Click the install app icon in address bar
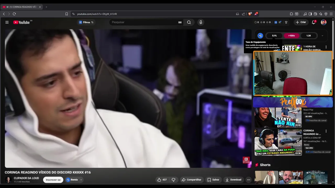335x188 pixels. coord(237,14)
